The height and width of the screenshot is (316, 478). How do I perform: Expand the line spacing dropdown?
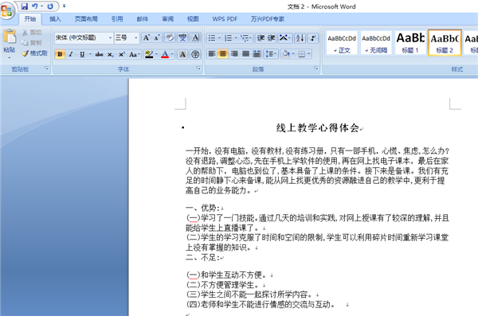coord(272,54)
